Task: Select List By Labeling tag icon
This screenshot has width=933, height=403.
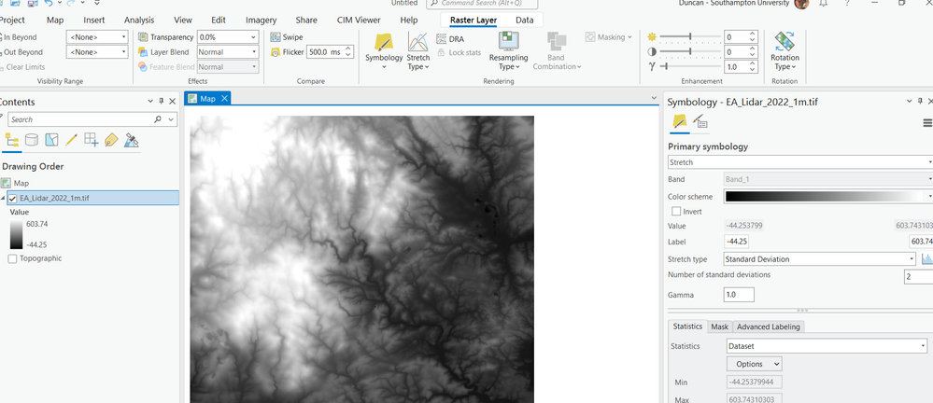Action: tap(111, 140)
